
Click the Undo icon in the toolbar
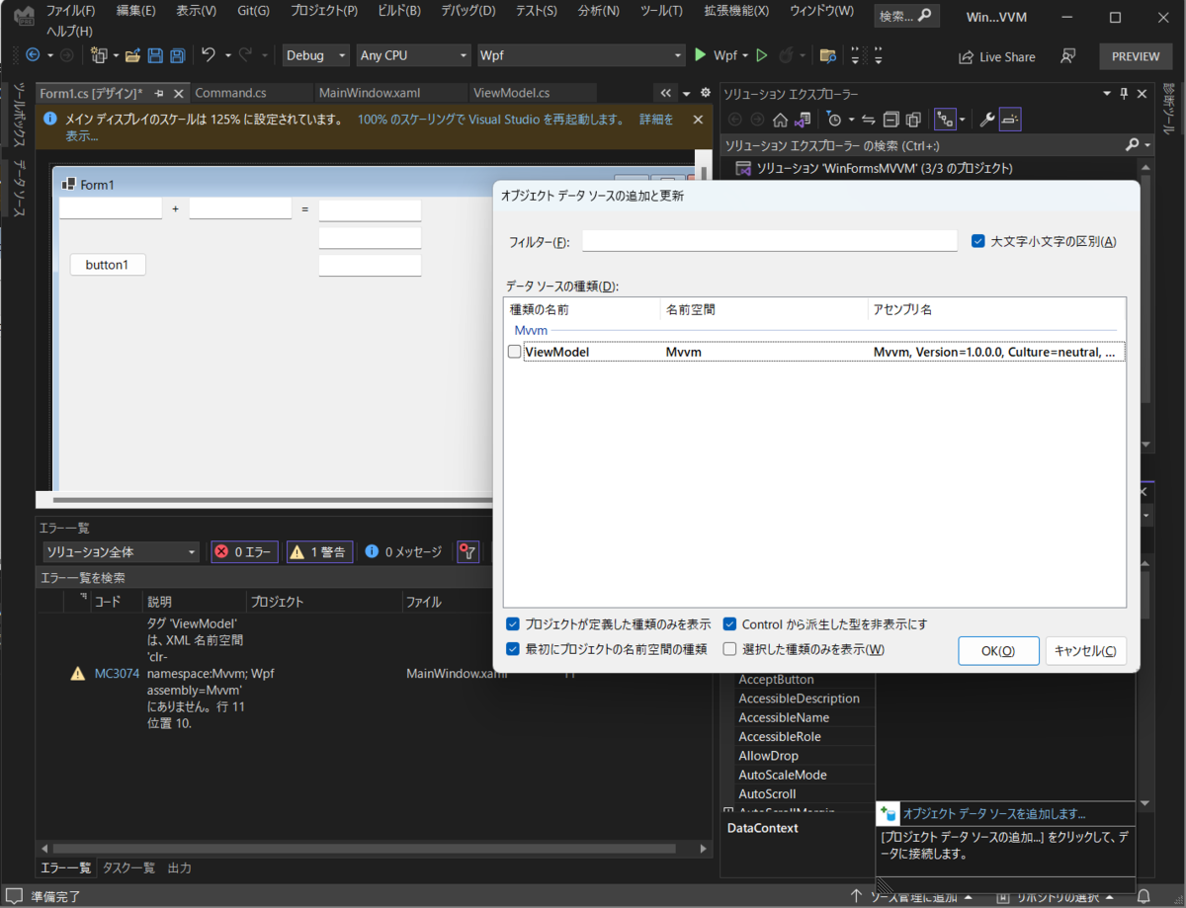(x=210, y=56)
